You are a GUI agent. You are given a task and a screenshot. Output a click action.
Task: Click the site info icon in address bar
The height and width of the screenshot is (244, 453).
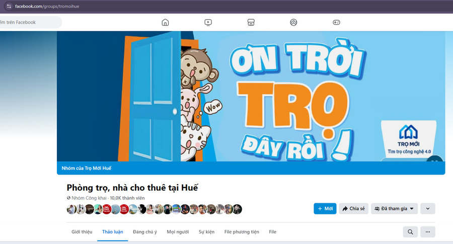coord(9,6)
